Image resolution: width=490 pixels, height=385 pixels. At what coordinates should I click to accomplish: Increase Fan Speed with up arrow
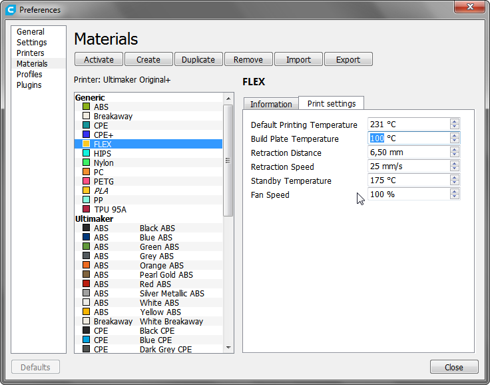click(454, 192)
